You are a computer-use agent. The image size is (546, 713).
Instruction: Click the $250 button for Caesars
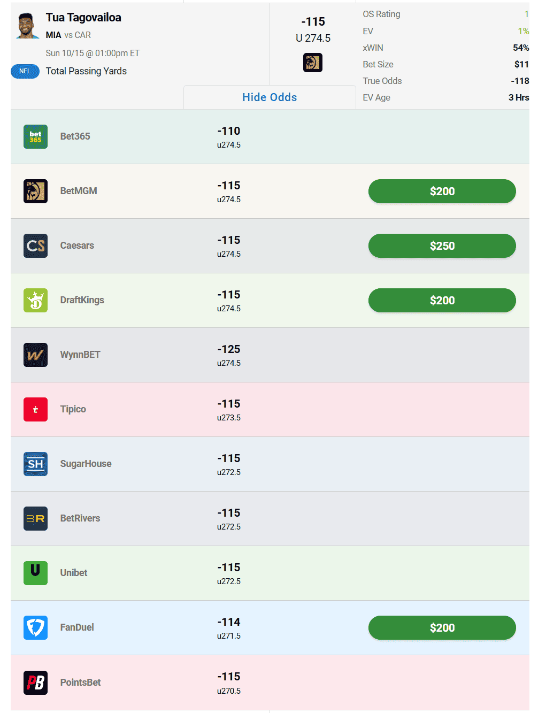[442, 246]
